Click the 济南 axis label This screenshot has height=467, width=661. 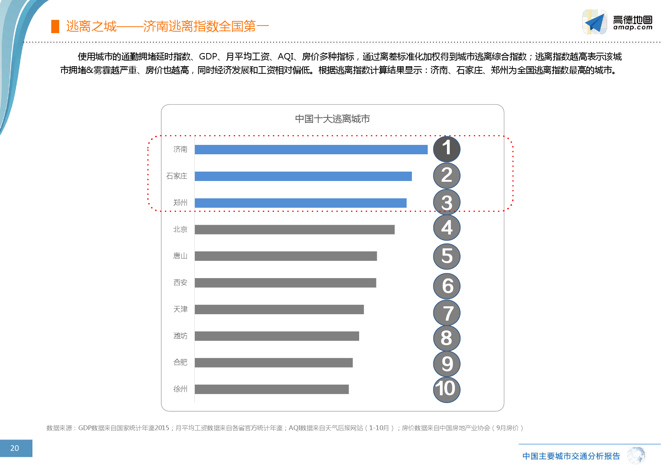tap(180, 149)
